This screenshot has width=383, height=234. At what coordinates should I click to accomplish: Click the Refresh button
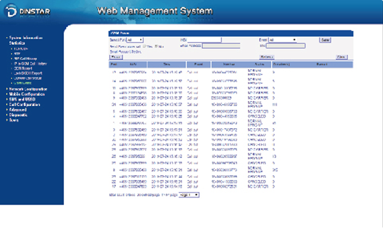266,57
